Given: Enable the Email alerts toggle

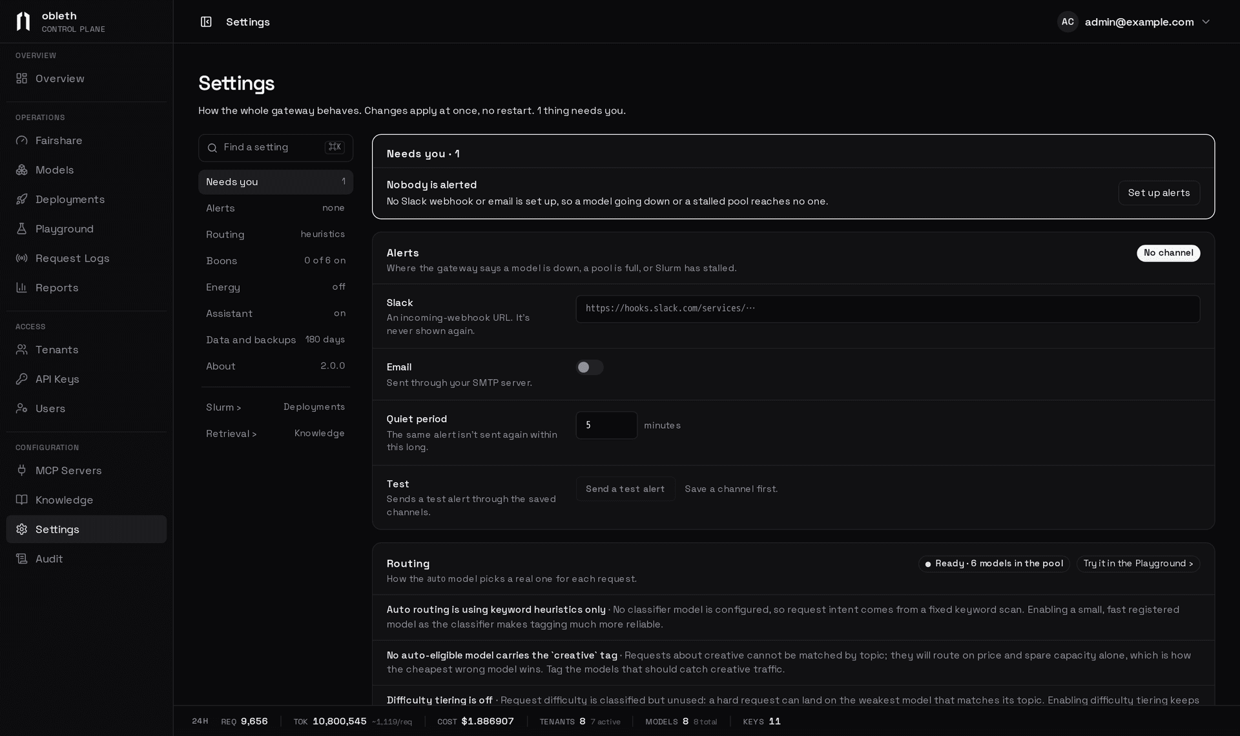Looking at the screenshot, I should 590,367.
